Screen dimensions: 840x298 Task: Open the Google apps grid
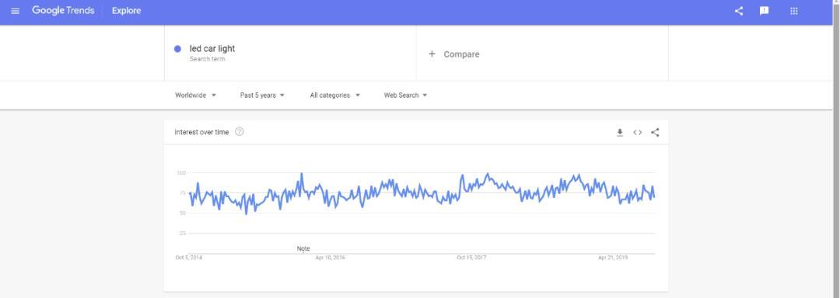(794, 11)
